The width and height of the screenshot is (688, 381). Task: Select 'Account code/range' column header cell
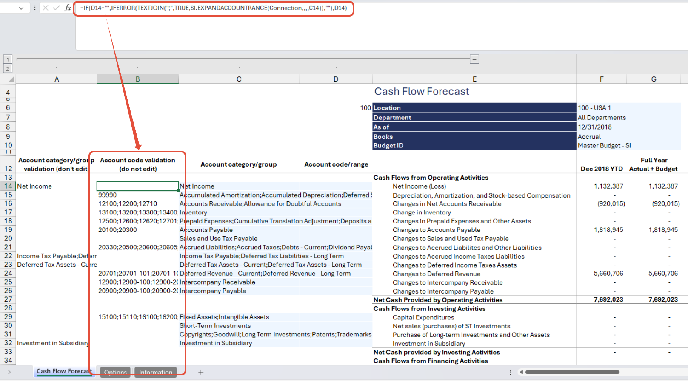pyautogui.click(x=336, y=164)
